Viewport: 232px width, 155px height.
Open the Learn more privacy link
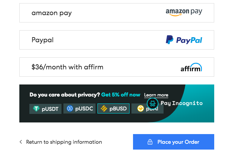point(156,95)
